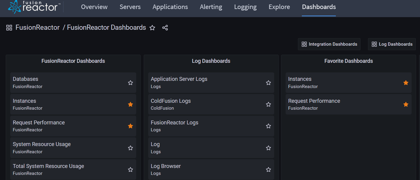
Task: Open the dashboards grid icon beside FusionReactor breadcrumb
Action: pyautogui.click(x=9, y=28)
